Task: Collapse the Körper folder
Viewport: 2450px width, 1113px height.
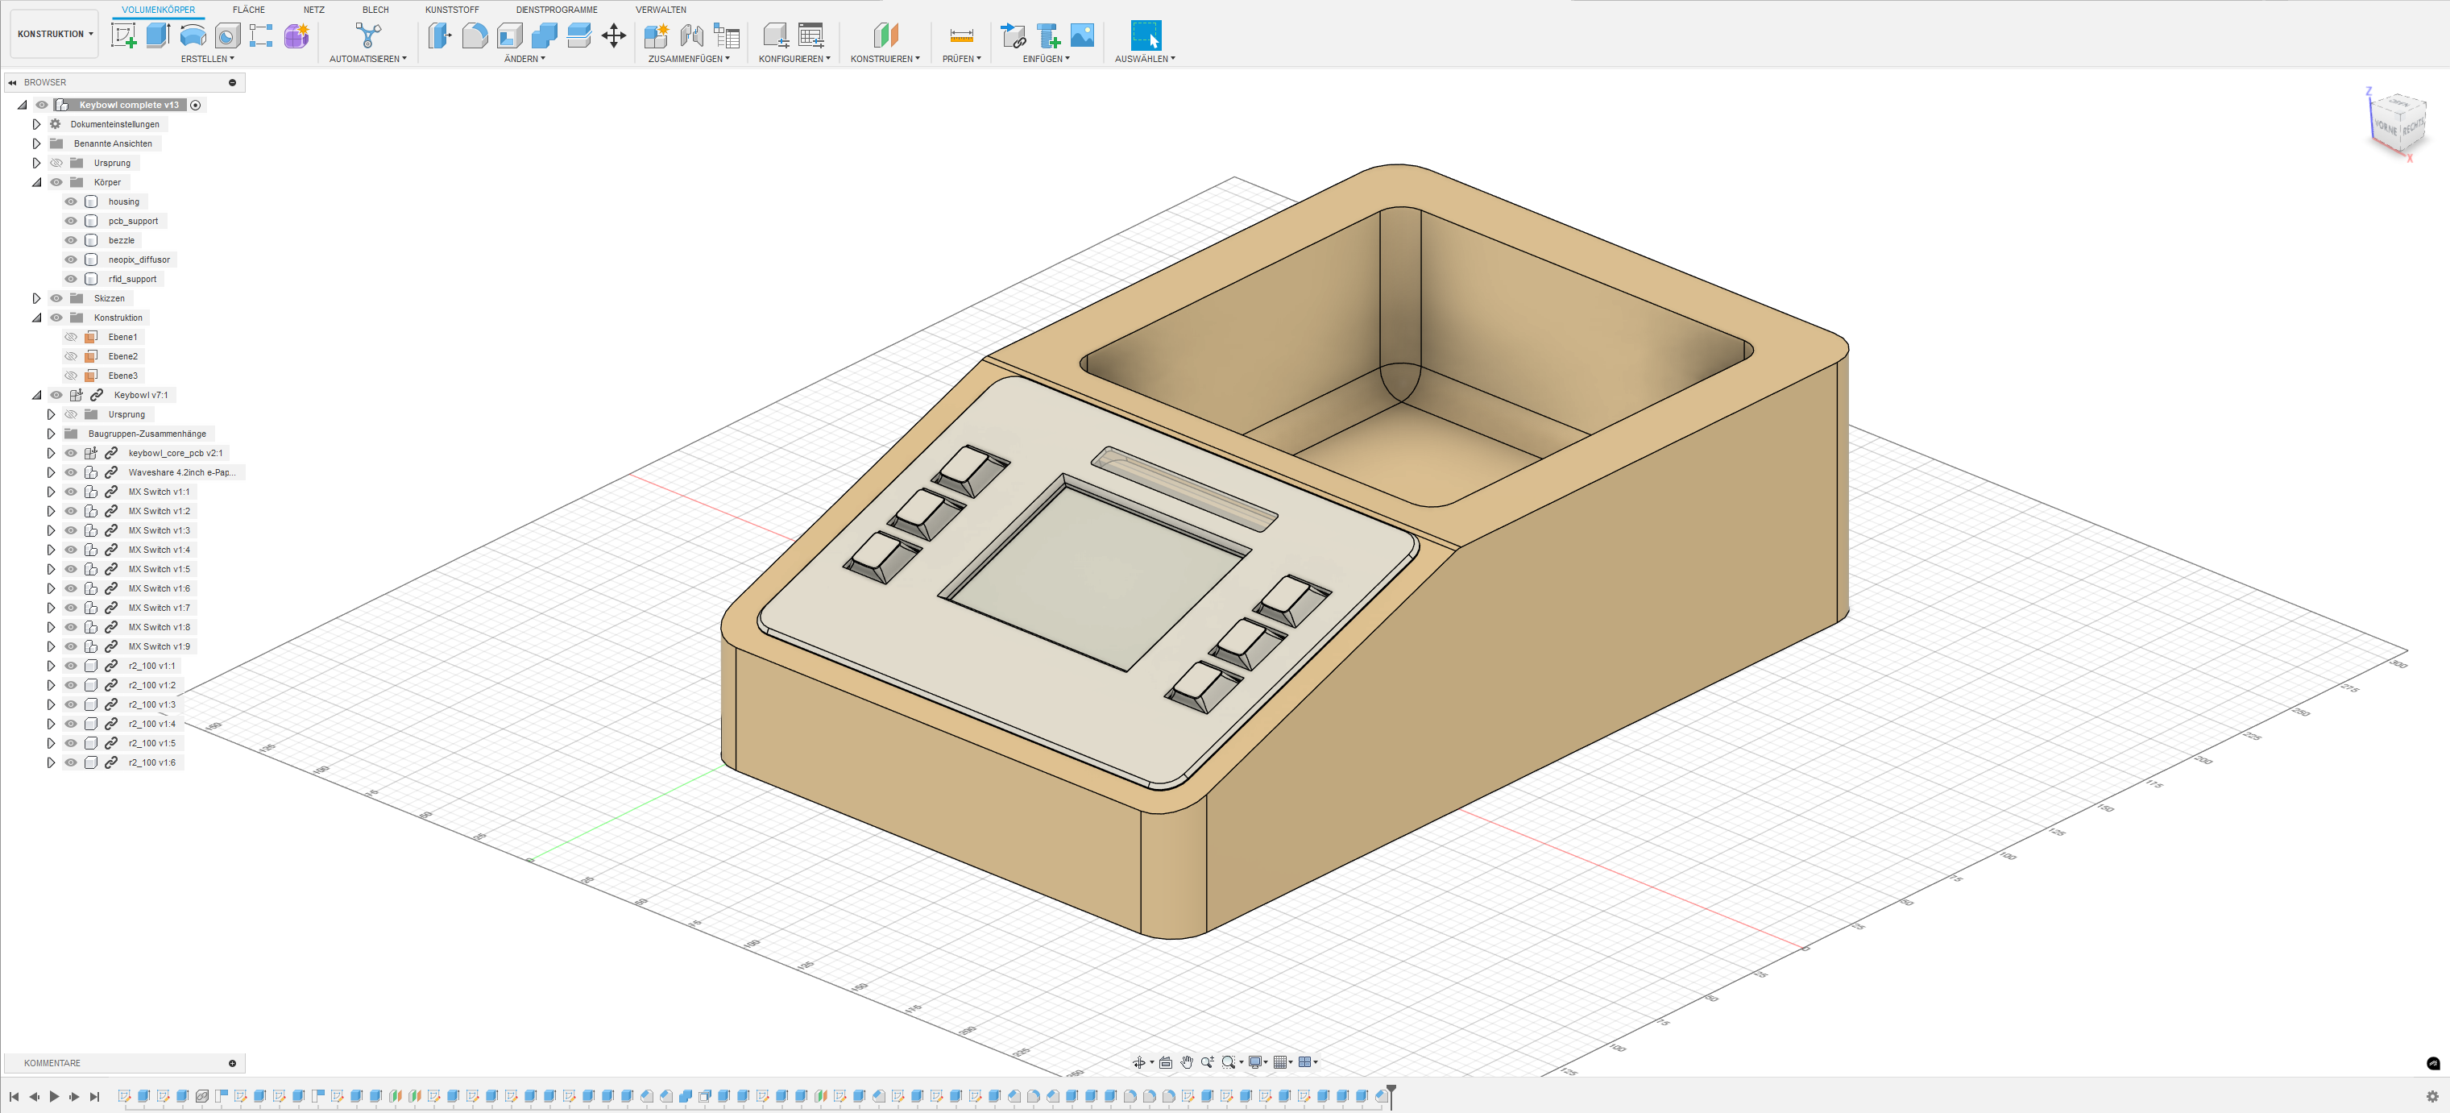Action: point(37,183)
